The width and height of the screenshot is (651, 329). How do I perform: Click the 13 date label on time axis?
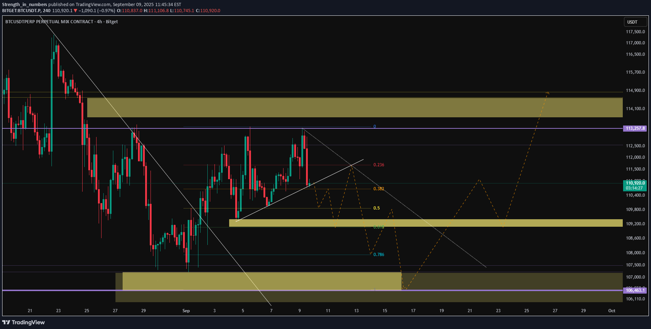[x=356, y=311]
